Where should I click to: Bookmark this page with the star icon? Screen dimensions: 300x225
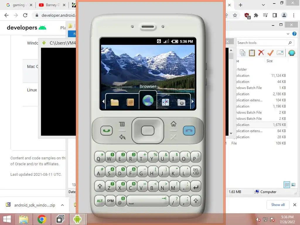pyautogui.click(x=235, y=15)
